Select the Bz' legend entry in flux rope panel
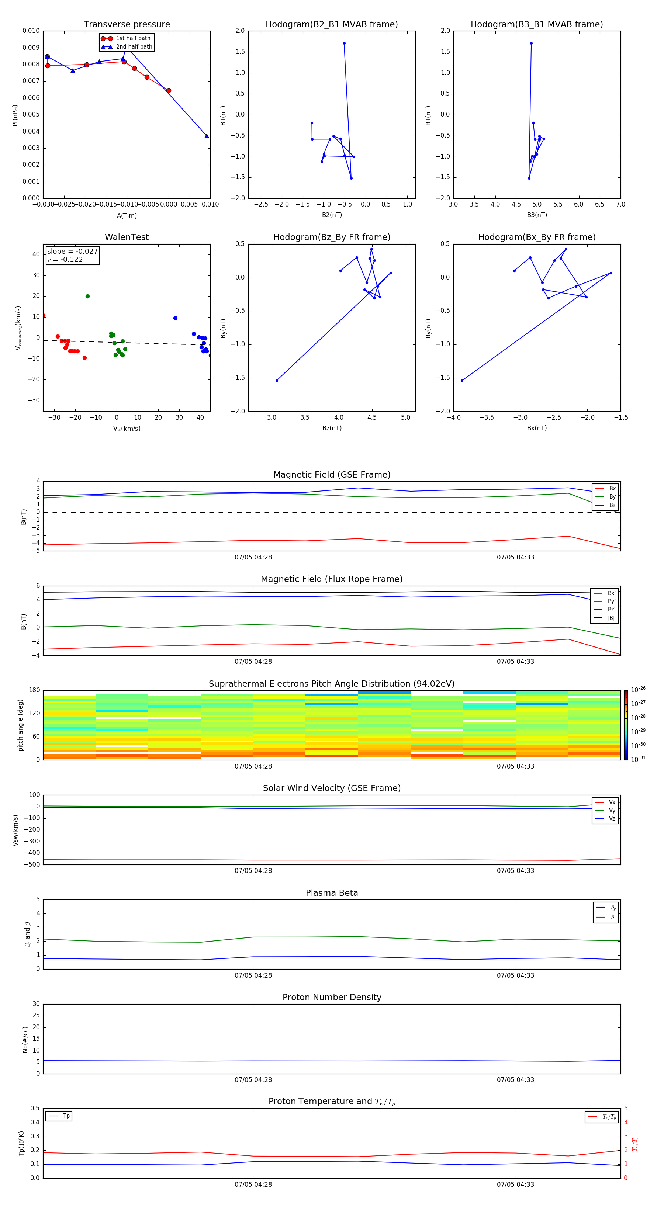 pyautogui.click(x=605, y=610)
